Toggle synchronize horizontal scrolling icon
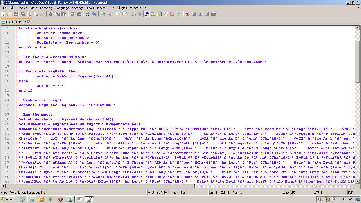361x203 pixels. click(125, 14)
